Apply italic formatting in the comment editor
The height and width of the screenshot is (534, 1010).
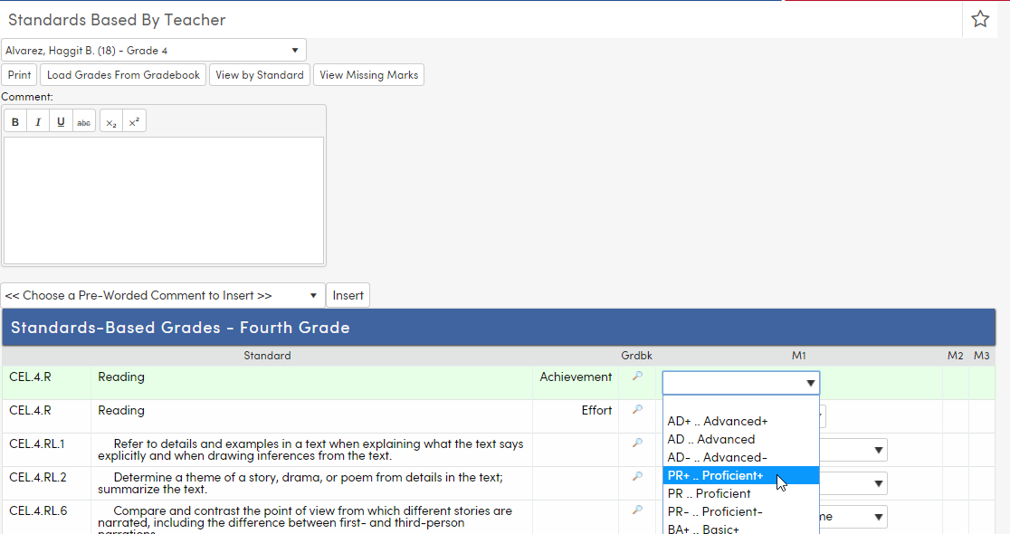(x=37, y=120)
